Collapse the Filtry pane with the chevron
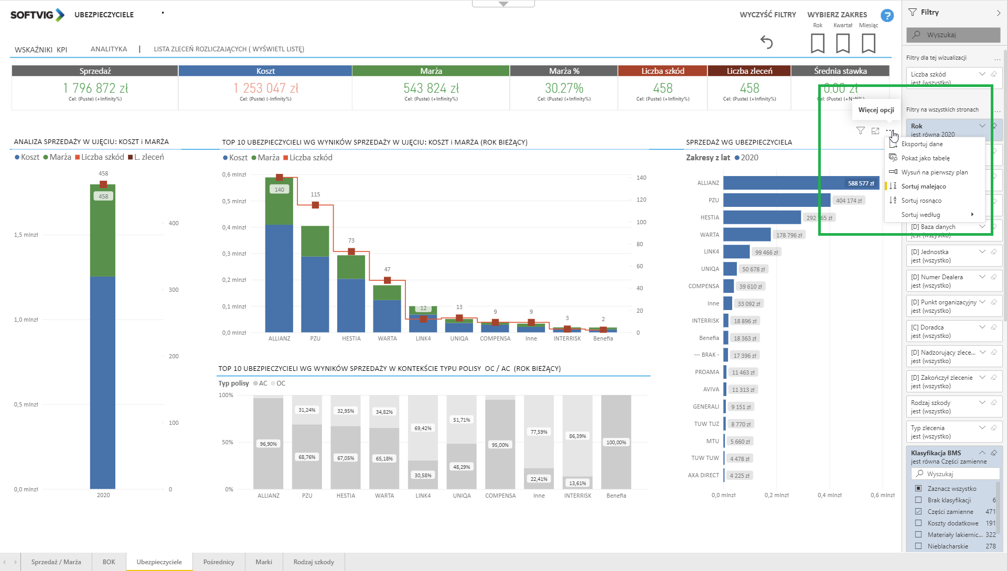This screenshot has width=1007, height=571. (x=998, y=13)
